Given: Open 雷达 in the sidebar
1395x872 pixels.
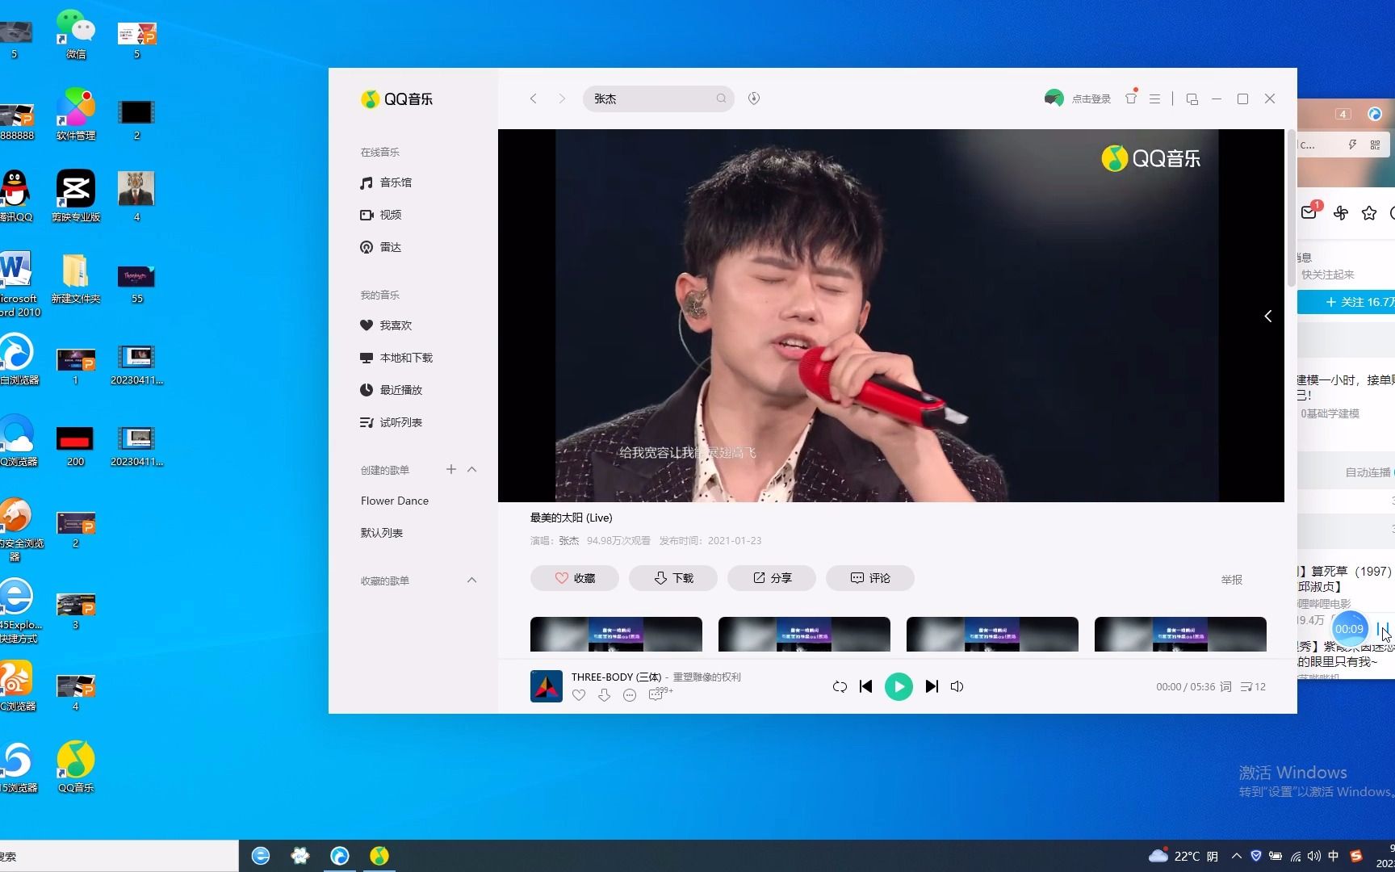Looking at the screenshot, I should coord(380,247).
